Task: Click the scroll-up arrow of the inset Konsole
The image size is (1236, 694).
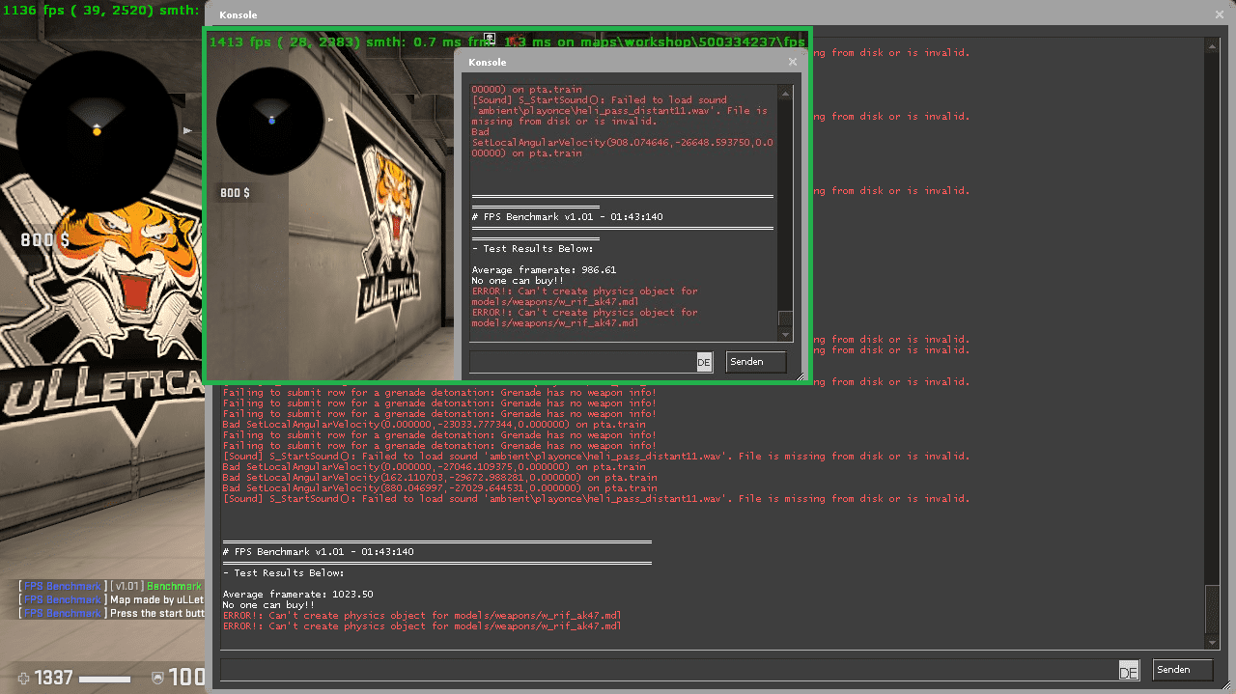Action: [786, 93]
